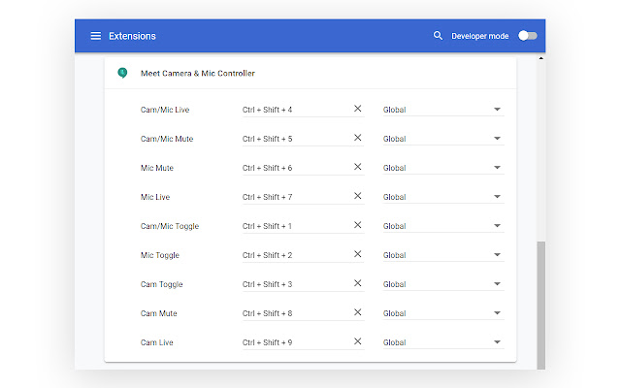Edit the Cam Mute shortcut field
Screen dimensions: 621x388
[291, 313]
